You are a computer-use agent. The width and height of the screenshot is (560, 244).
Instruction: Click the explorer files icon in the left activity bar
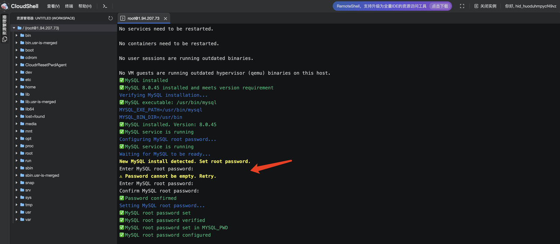pyautogui.click(x=4, y=39)
